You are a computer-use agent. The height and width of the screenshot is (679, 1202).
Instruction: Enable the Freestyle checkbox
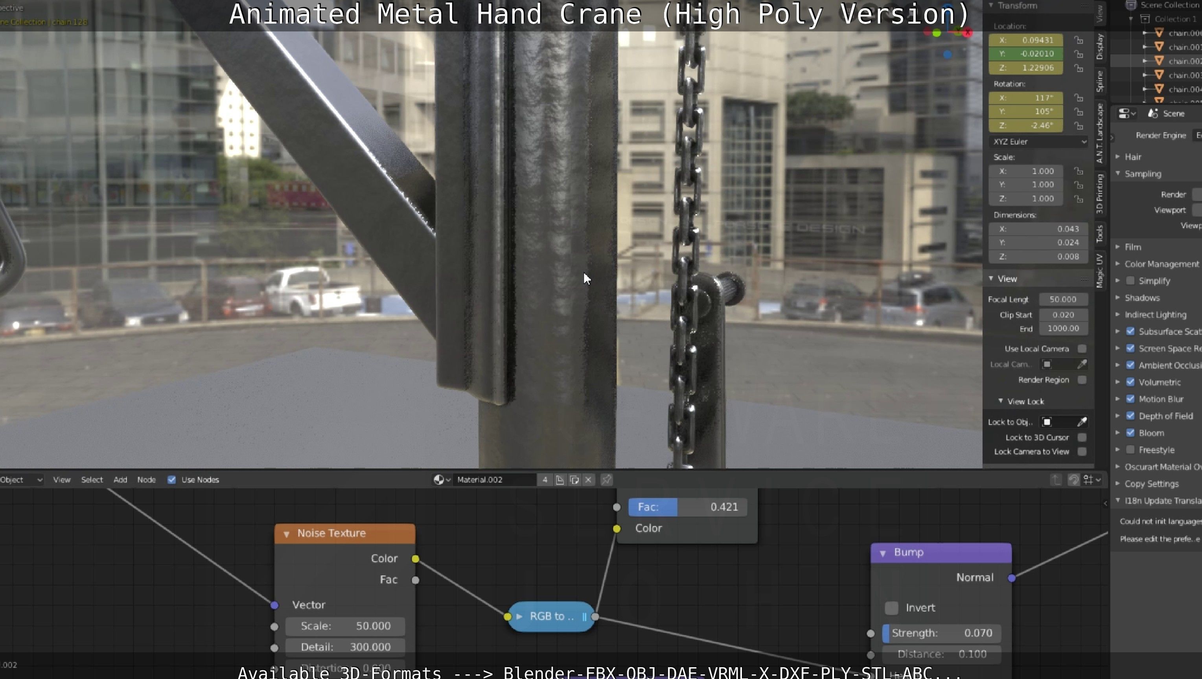(1130, 450)
